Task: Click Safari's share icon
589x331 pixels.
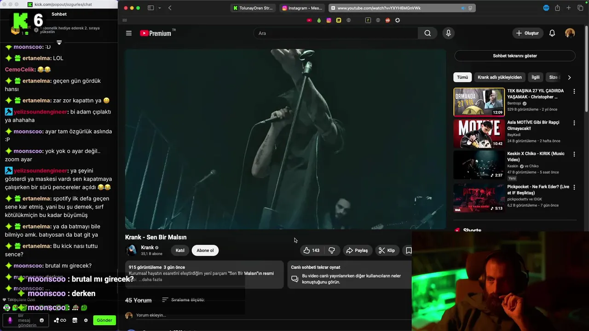Action: pyautogui.click(x=557, y=8)
